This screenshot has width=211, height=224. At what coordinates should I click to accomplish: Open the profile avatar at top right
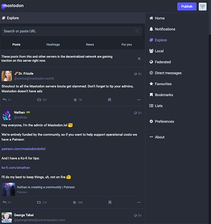point(203,7)
